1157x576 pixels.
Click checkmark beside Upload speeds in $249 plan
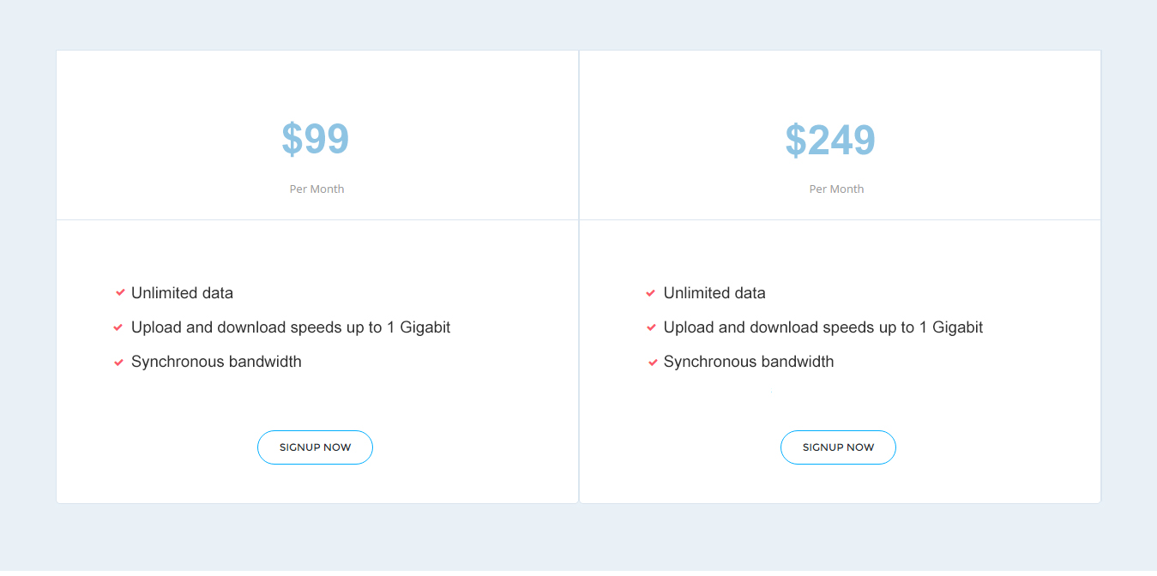[x=651, y=327]
